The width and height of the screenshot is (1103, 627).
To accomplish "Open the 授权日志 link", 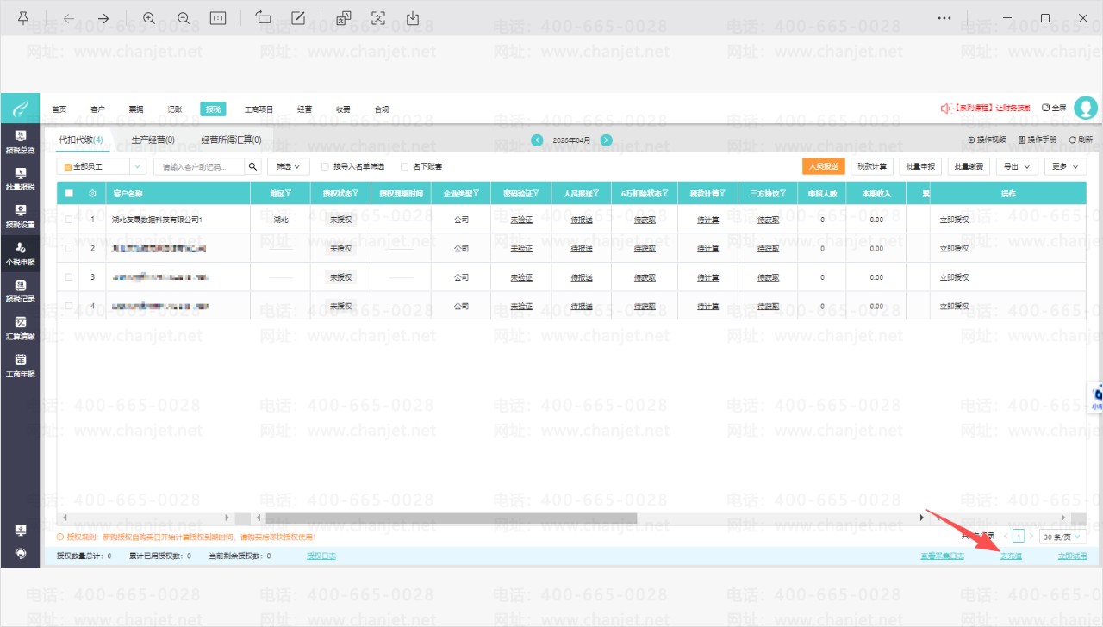I will click(x=321, y=556).
